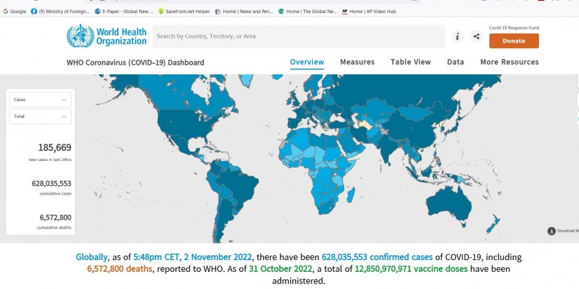The height and width of the screenshot is (289, 579).
Task: Click the share icon in header
Action: tap(476, 36)
